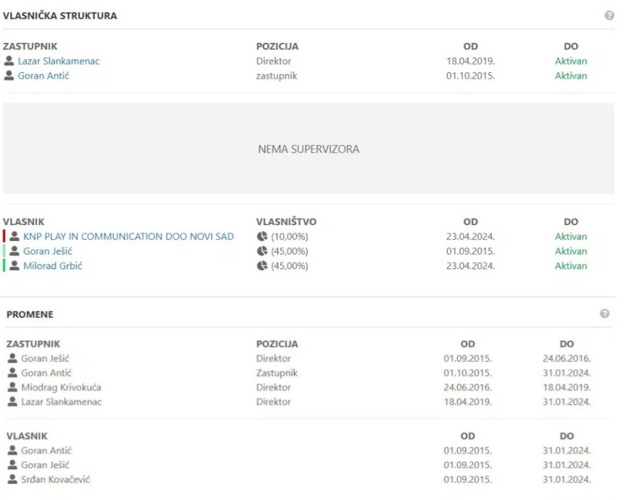The image size is (629, 500).
Task: Click person icon next to Goran Antić link
Action: [9, 75]
